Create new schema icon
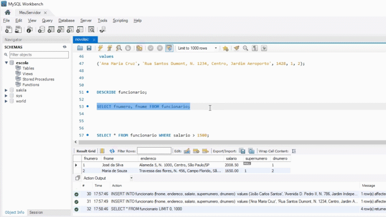The height and width of the screenshot is (217, 386). click(41, 30)
